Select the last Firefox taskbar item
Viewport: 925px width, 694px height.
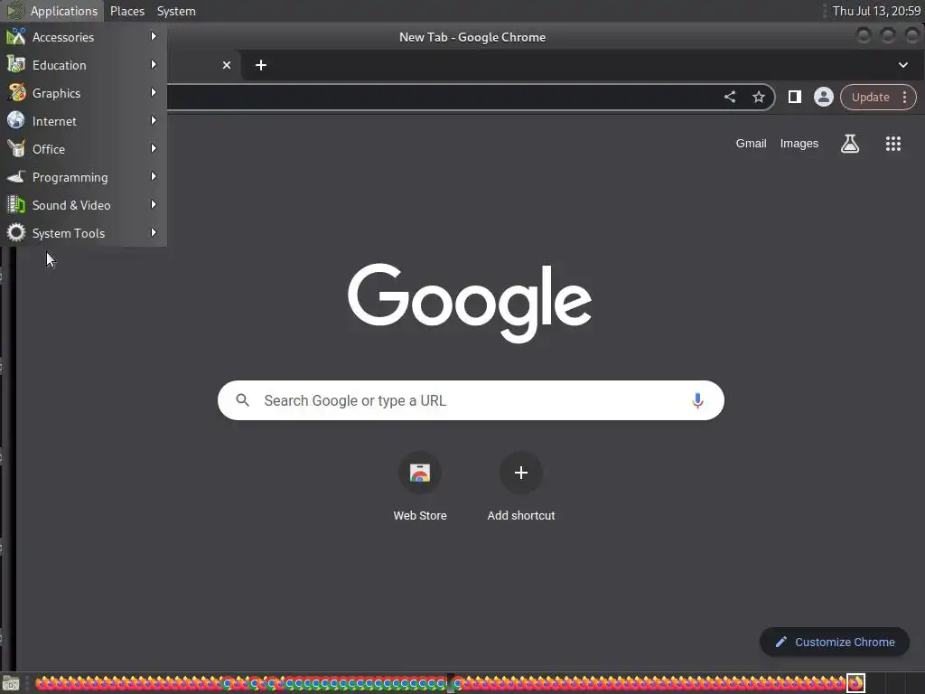click(x=856, y=683)
